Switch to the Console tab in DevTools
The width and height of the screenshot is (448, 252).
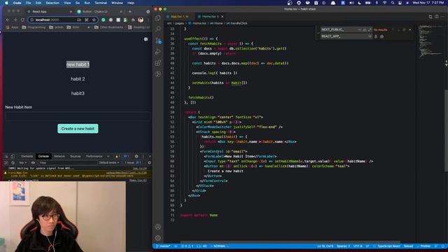pyautogui.click(x=43, y=156)
